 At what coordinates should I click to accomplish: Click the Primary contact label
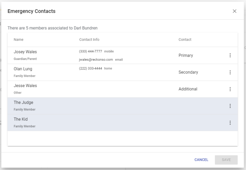(186, 56)
